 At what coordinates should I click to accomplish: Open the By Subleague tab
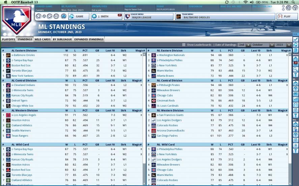[62, 39]
